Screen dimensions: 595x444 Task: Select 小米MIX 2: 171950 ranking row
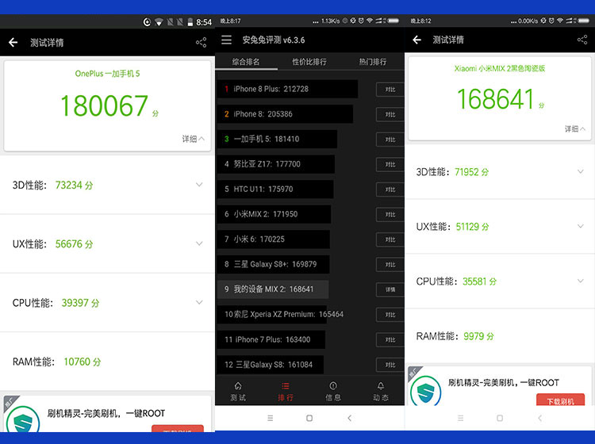coord(274,214)
